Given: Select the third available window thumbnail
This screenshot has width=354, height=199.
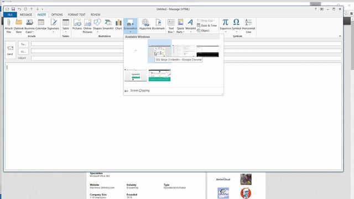Looking at the screenshot, I should (184, 51).
